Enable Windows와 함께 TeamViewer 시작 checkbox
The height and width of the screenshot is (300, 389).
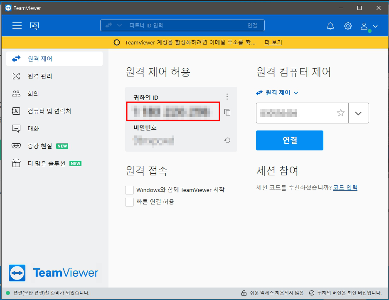[x=130, y=190]
